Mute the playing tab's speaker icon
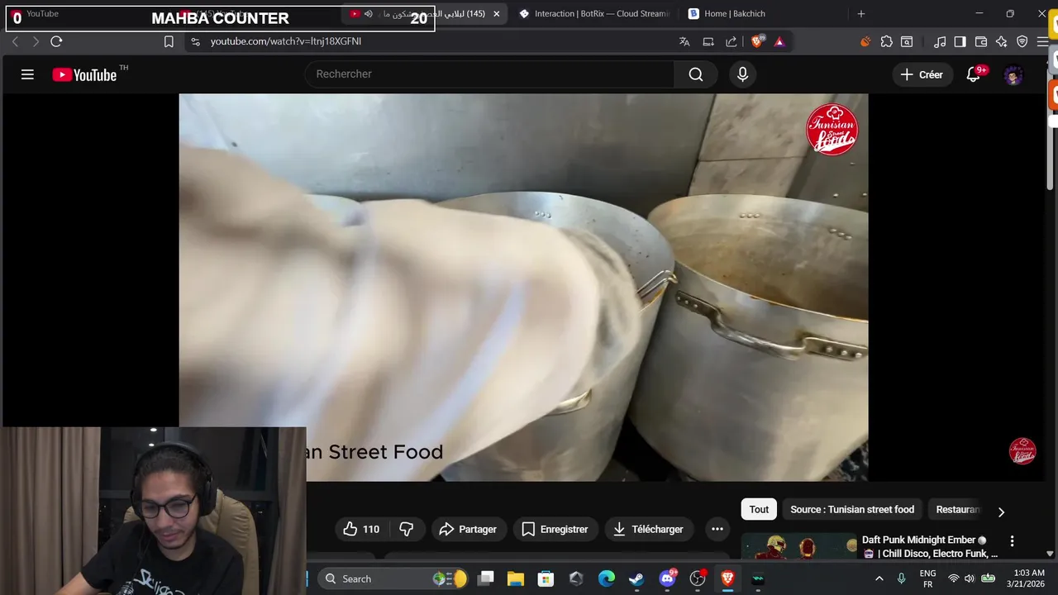Image resolution: width=1058 pixels, height=595 pixels. [369, 14]
